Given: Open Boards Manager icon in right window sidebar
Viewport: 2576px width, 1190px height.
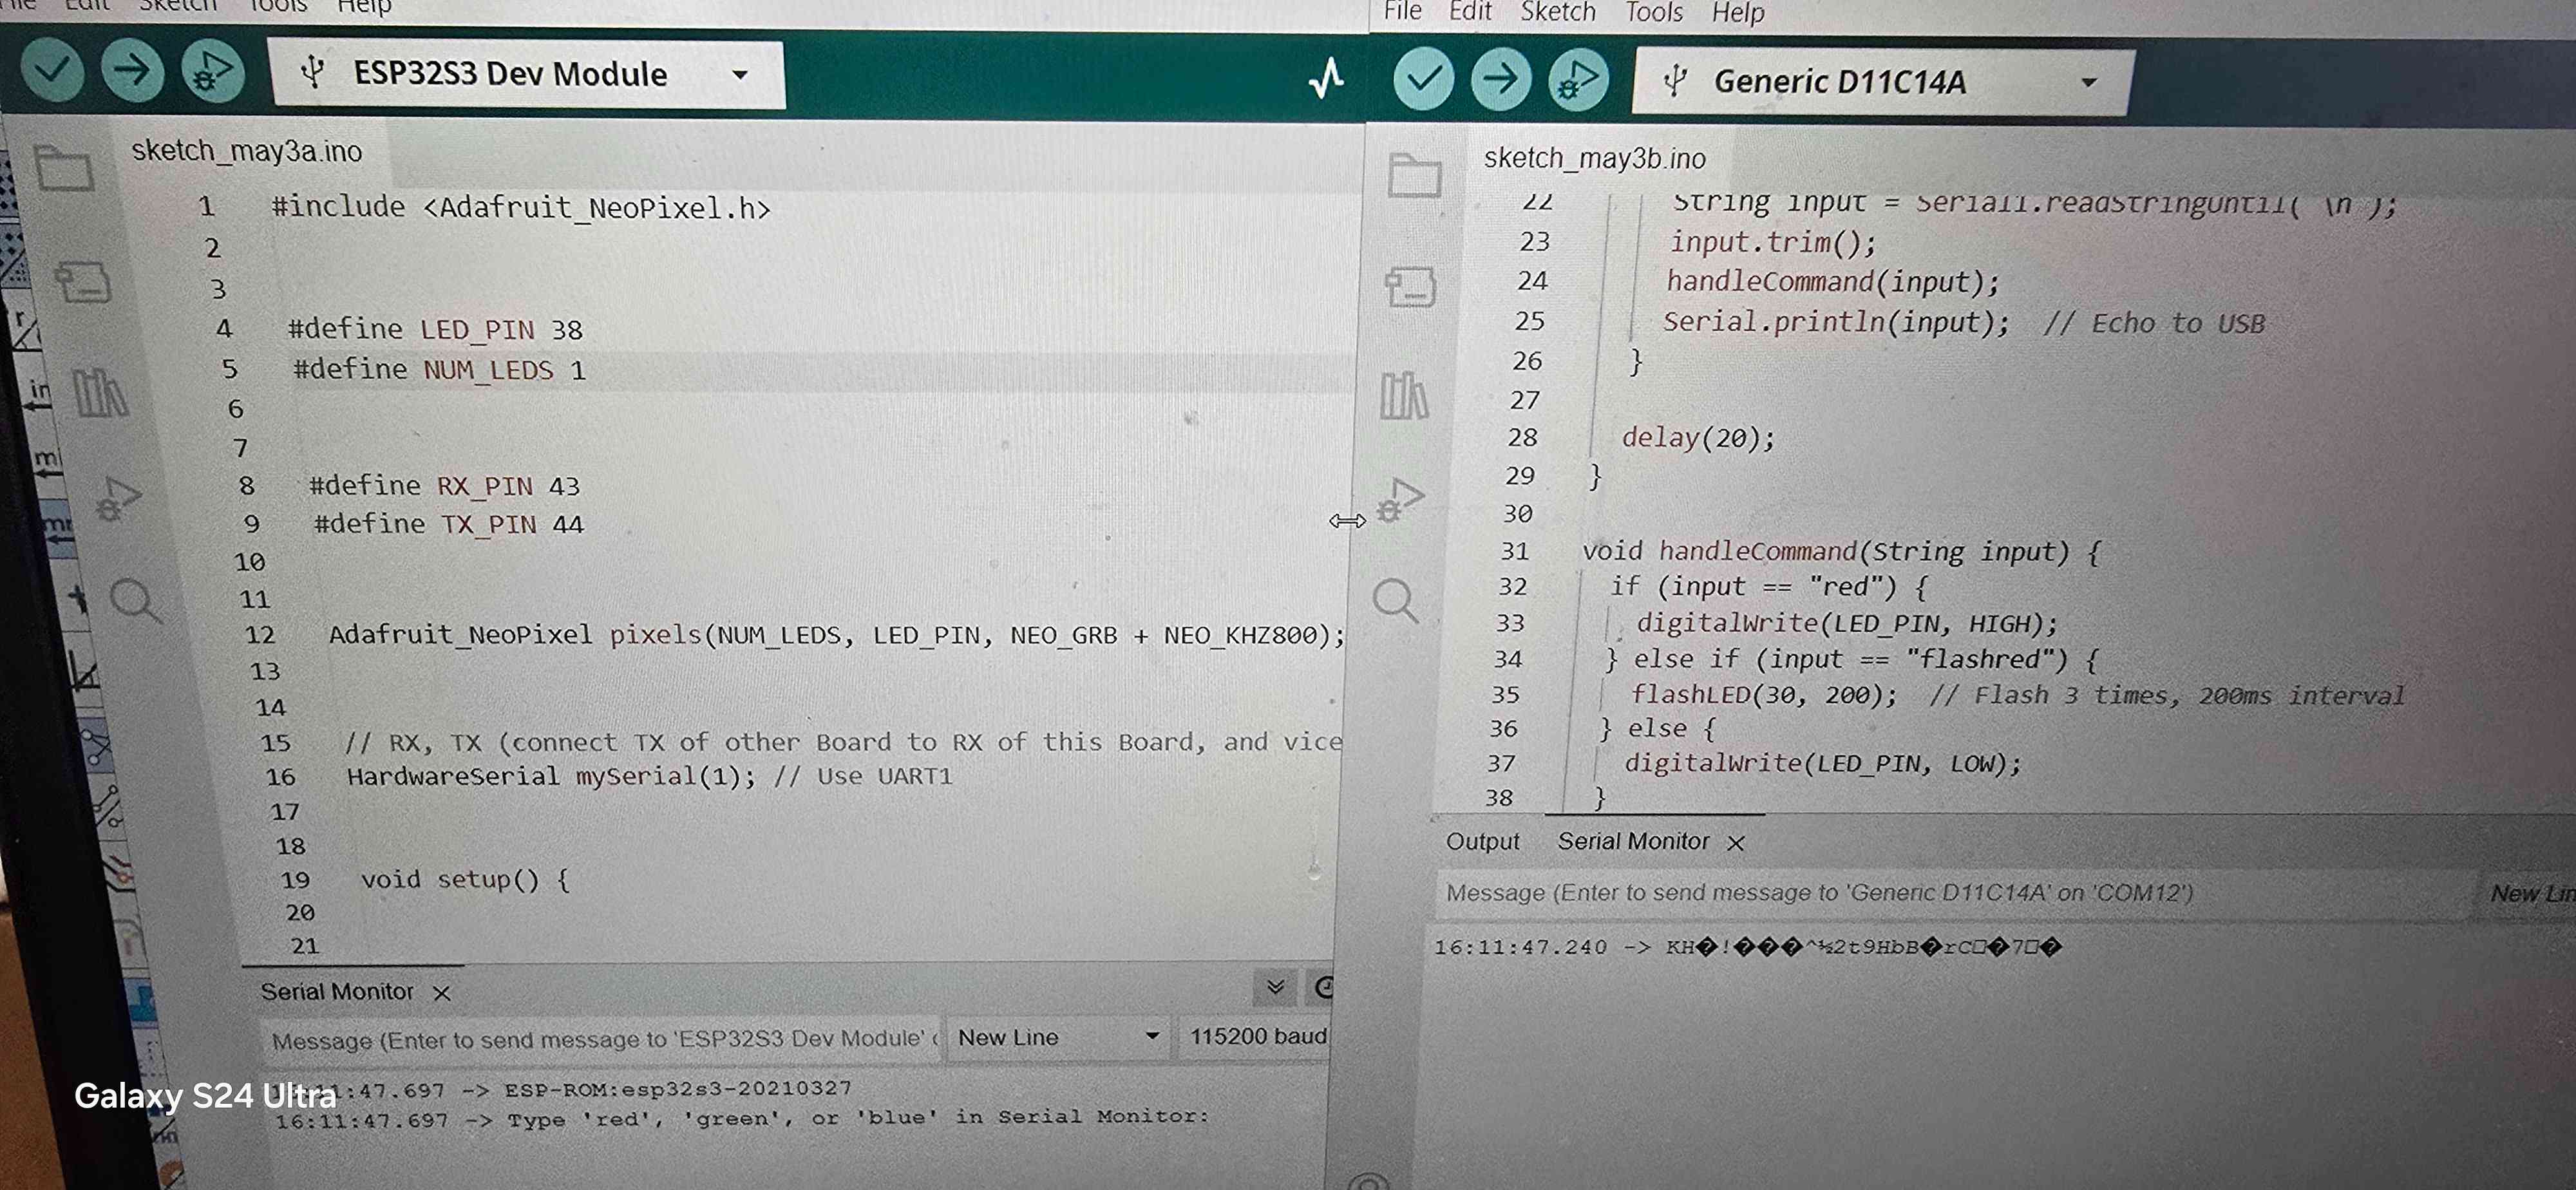Looking at the screenshot, I should (1410, 286).
